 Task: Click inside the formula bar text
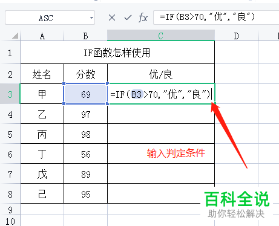click(x=207, y=17)
